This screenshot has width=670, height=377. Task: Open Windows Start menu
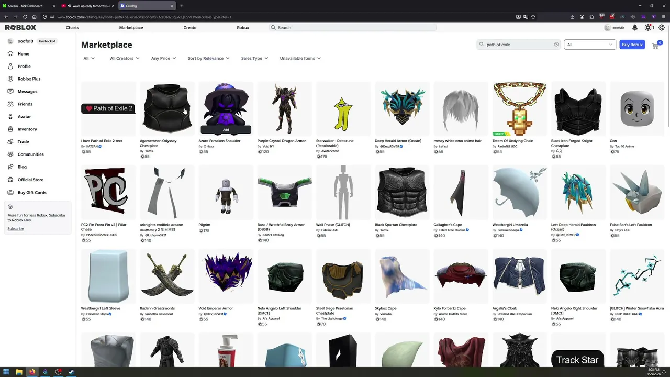[6, 372]
